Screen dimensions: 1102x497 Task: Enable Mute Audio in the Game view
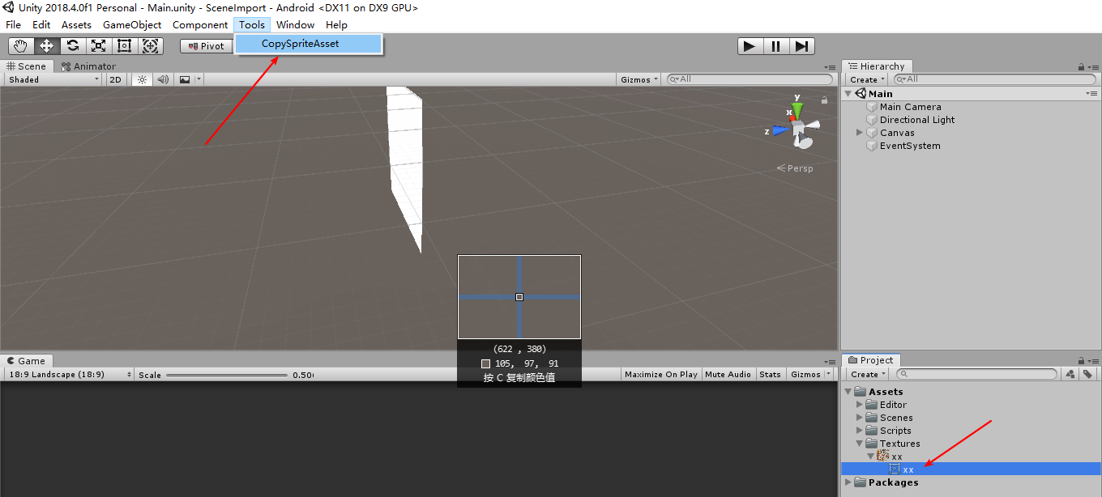pyautogui.click(x=728, y=374)
